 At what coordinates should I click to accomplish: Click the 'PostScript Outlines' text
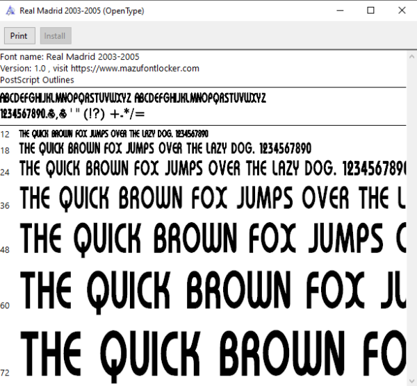37,80
